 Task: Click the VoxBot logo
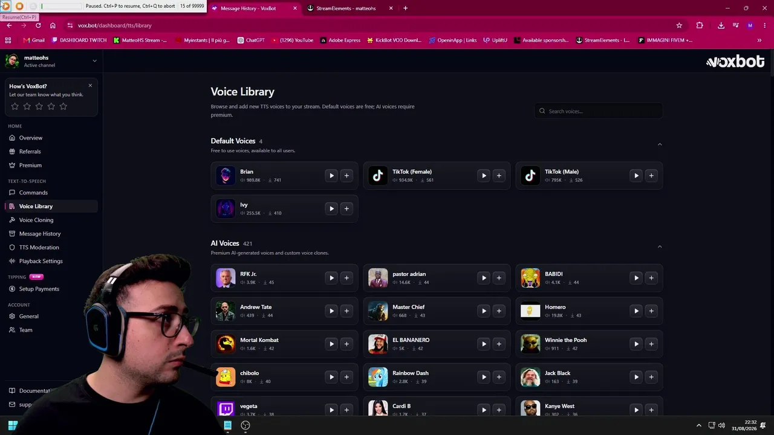click(x=735, y=62)
